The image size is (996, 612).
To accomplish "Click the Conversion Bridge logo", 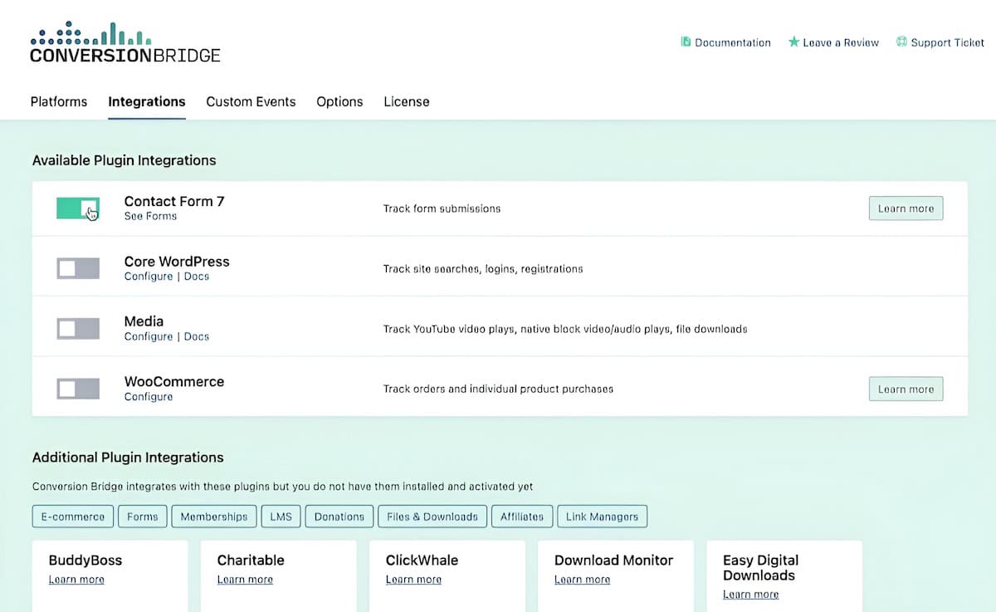I will 125,43.
